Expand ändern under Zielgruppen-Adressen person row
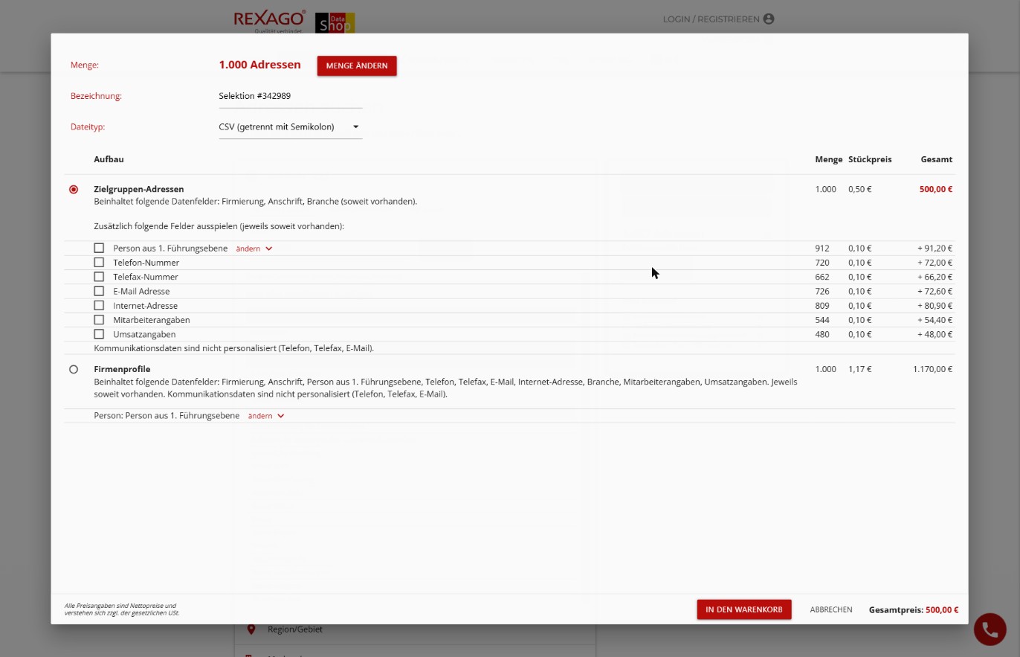Viewport: 1020px width, 657px height. point(254,249)
